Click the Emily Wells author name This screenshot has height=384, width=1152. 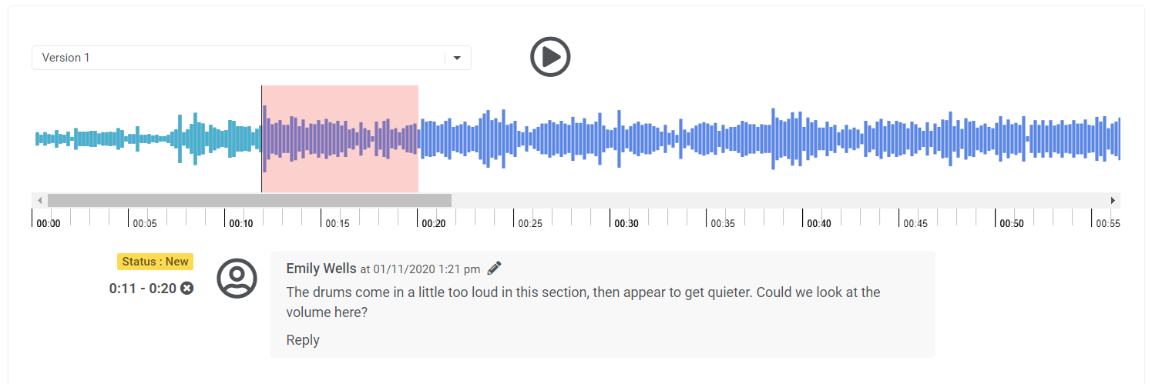[x=321, y=269]
